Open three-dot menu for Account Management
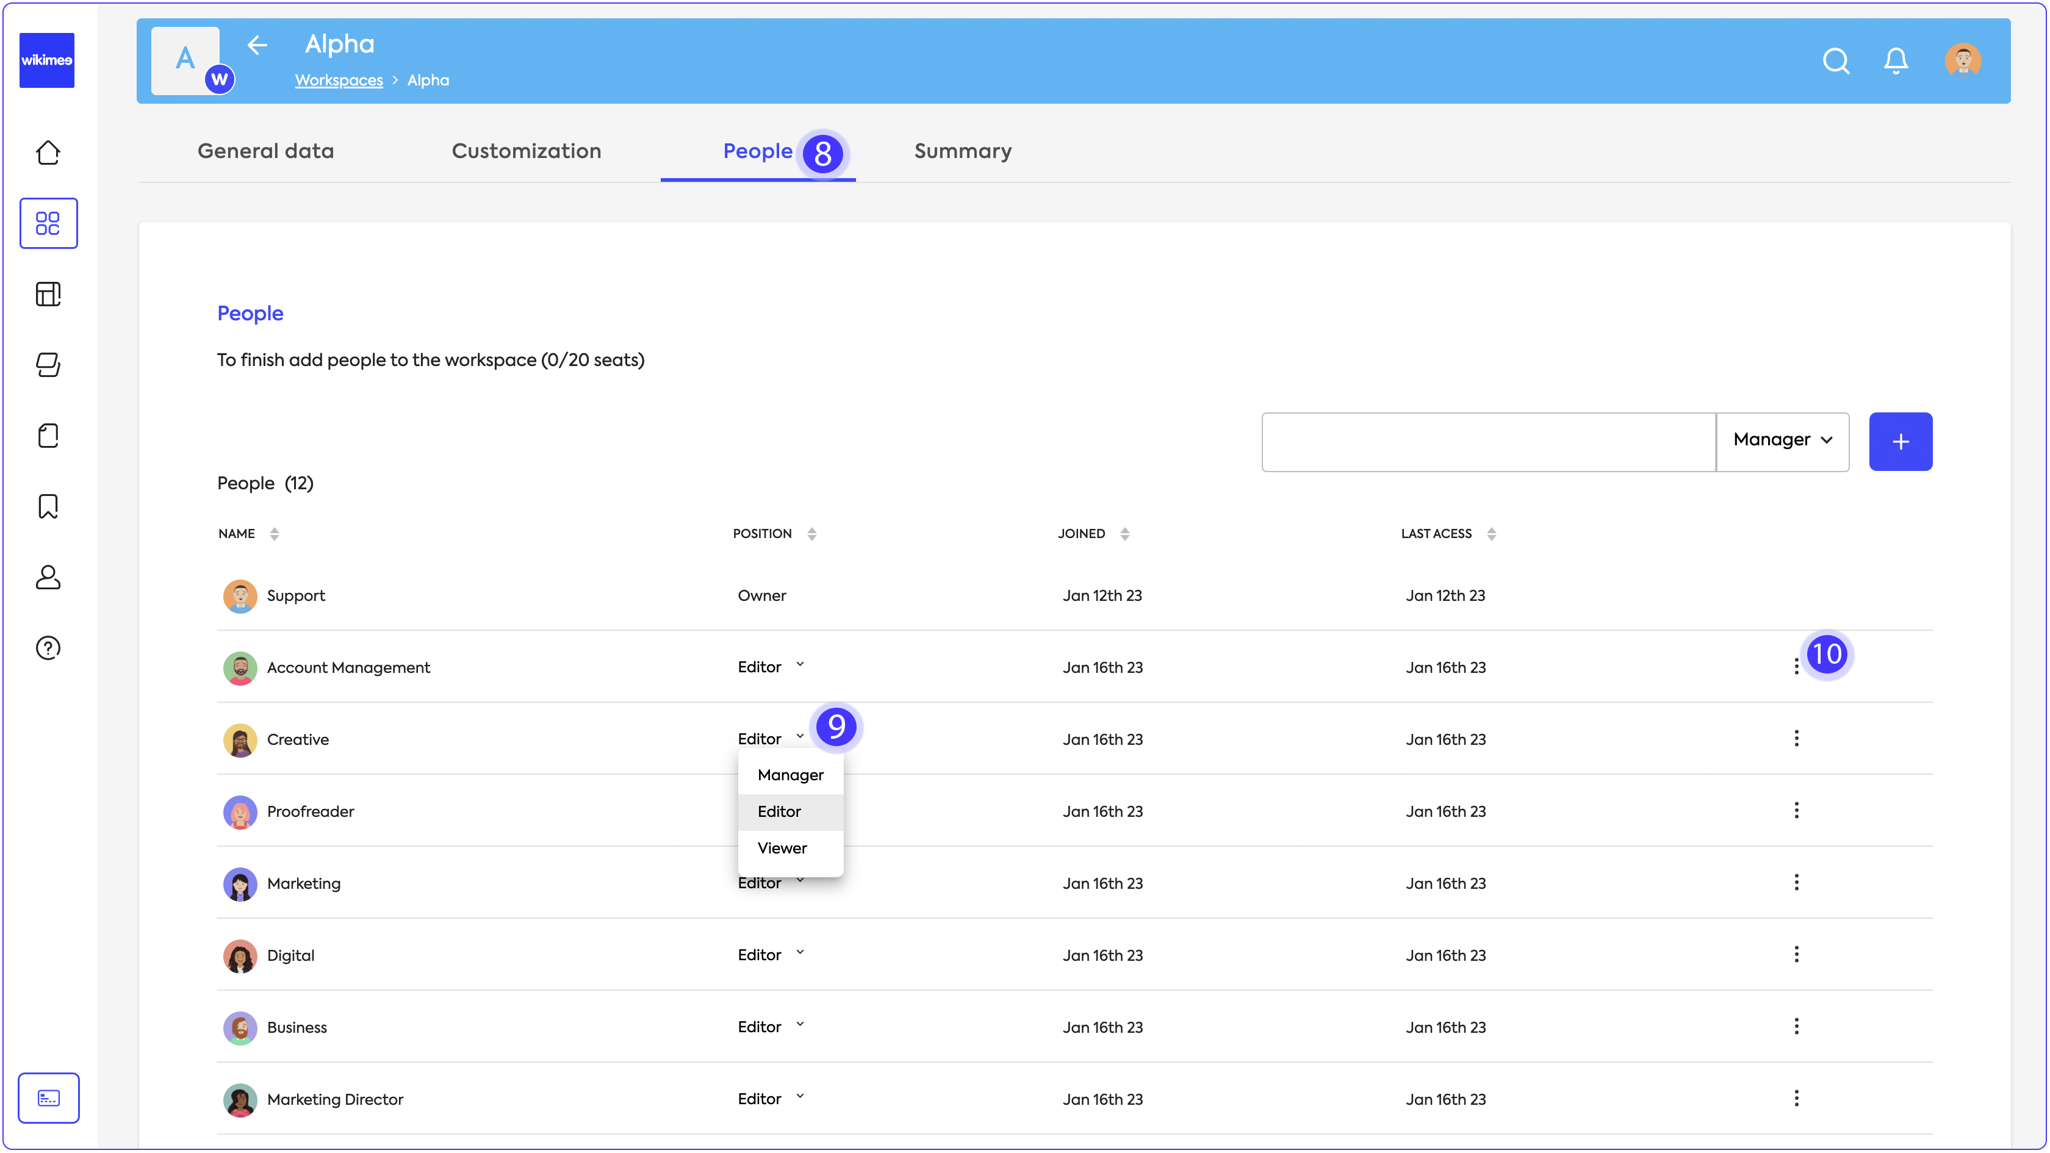Image resolution: width=2050 pixels, height=1153 pixels. (x=1796, y=667)
